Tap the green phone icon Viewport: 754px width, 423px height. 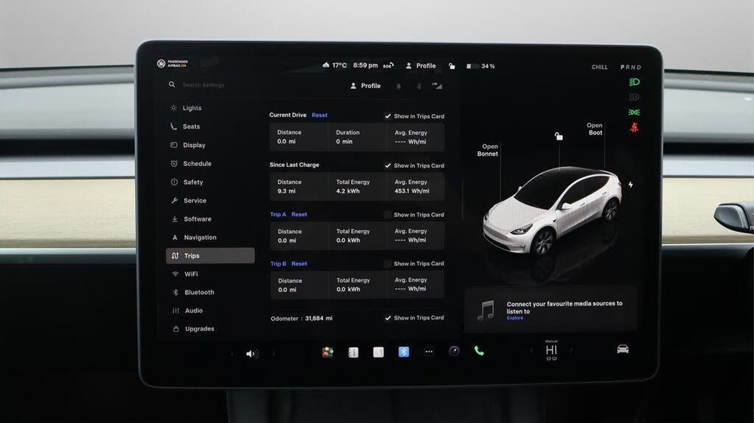(479, 351)
